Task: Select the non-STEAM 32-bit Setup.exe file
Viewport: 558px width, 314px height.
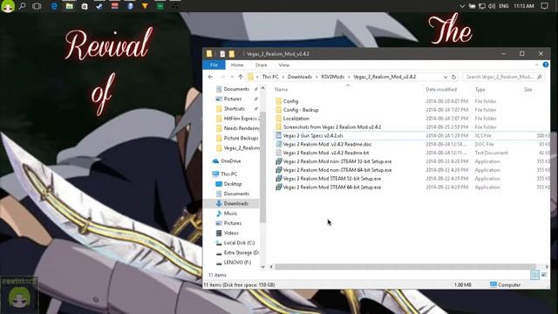Action: click(x=337, y=161)
